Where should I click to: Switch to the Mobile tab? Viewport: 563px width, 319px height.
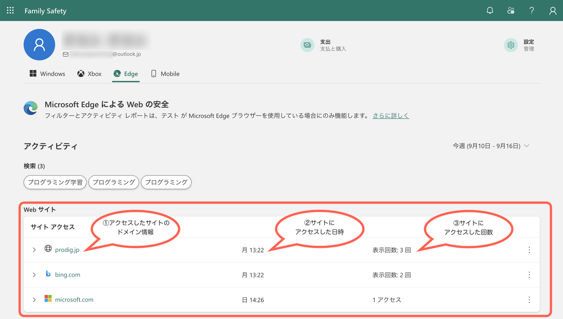[165, 74]
